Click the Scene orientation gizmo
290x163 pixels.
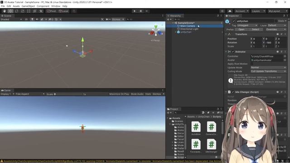[x=156, y=31]
